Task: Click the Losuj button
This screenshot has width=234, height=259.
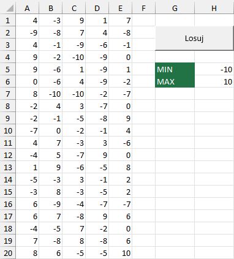Action: point(194,38)
